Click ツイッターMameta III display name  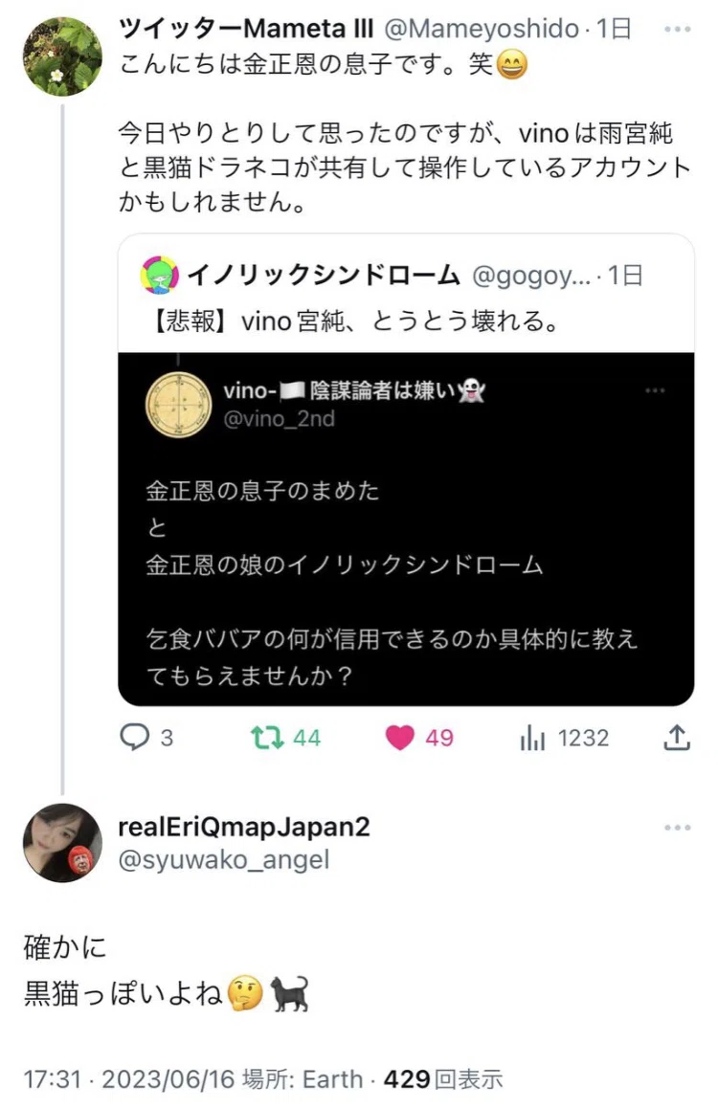tap(246, 29)
